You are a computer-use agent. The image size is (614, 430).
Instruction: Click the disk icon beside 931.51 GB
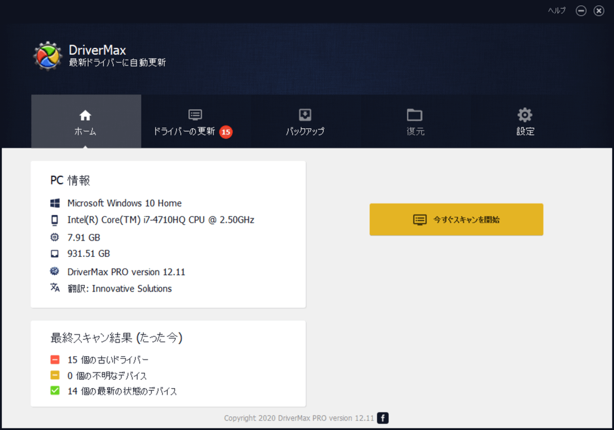tap(55, 254)
